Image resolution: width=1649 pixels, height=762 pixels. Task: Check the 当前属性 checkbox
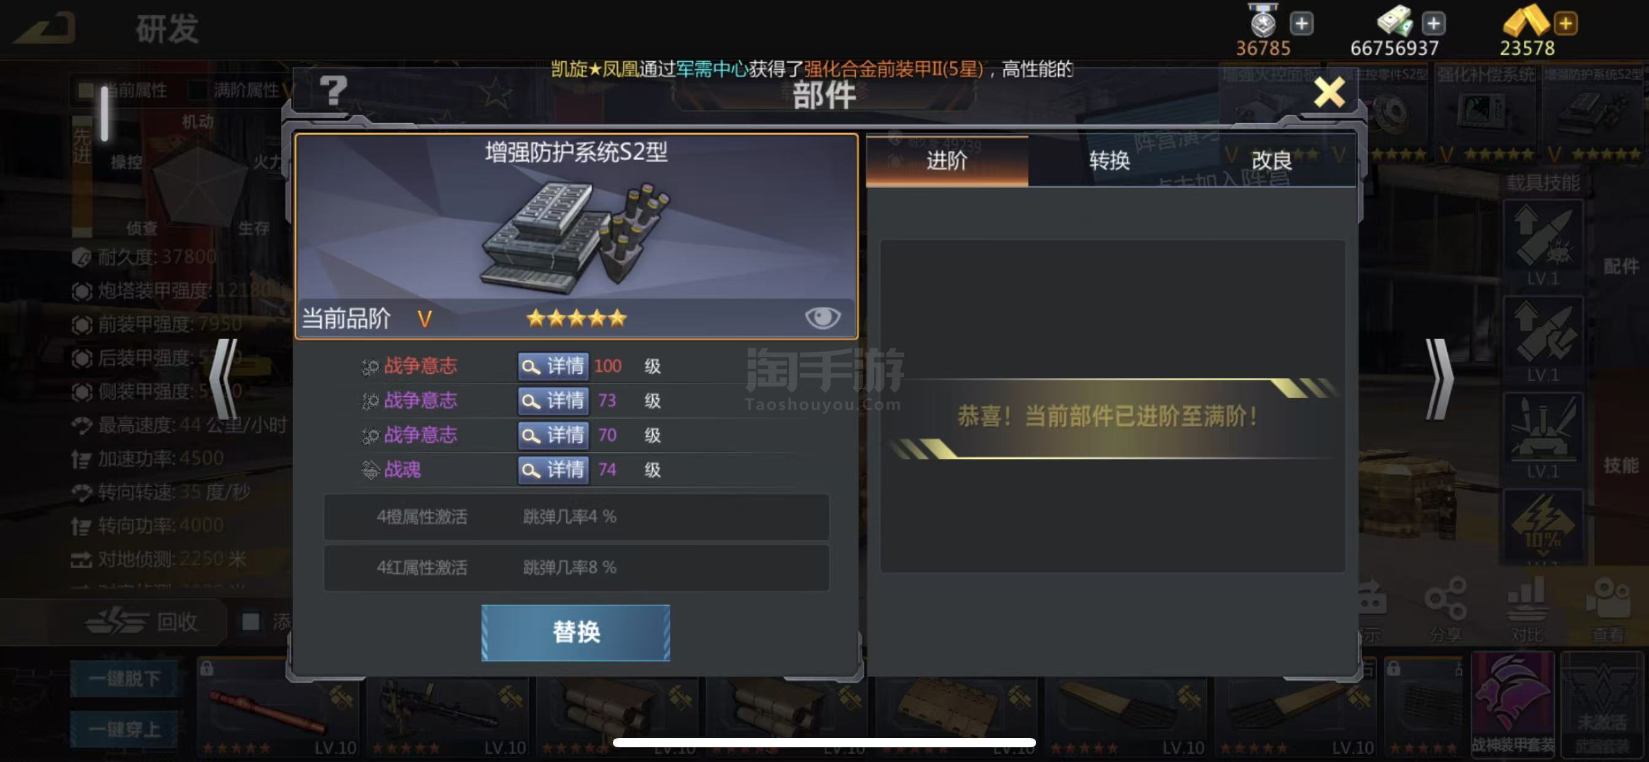[x=86, y=90]
